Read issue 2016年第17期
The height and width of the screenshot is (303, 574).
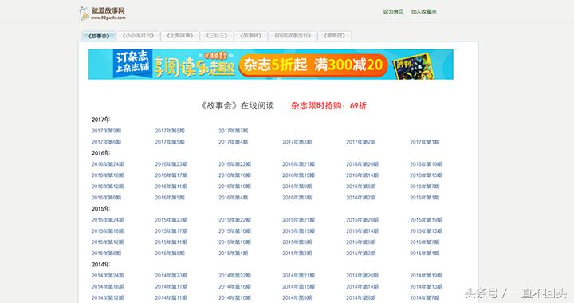pos(171,175)
